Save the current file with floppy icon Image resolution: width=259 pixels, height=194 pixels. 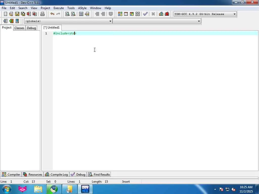click(x=17, y=14)
